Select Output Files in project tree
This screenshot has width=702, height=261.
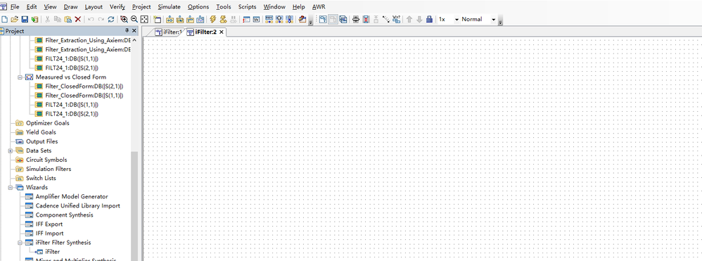pos(42,141)
